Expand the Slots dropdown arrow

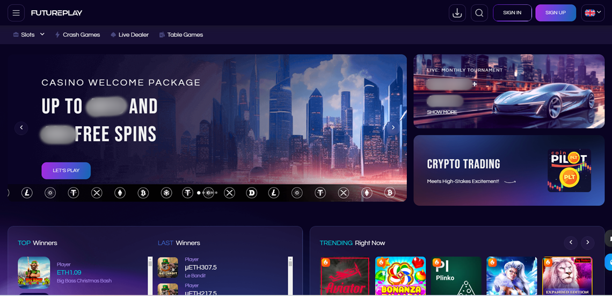click(x=42, y=34)
